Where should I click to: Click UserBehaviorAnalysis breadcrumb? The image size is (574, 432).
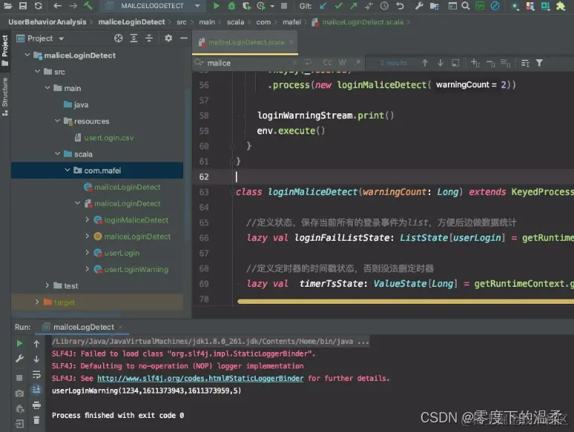pos(47,22)
